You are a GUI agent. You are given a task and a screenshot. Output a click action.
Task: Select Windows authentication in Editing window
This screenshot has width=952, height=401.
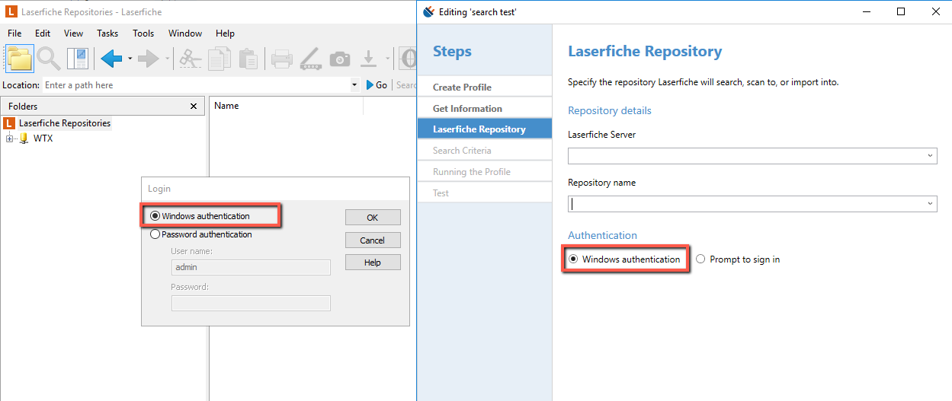click(x=572, y=259)
